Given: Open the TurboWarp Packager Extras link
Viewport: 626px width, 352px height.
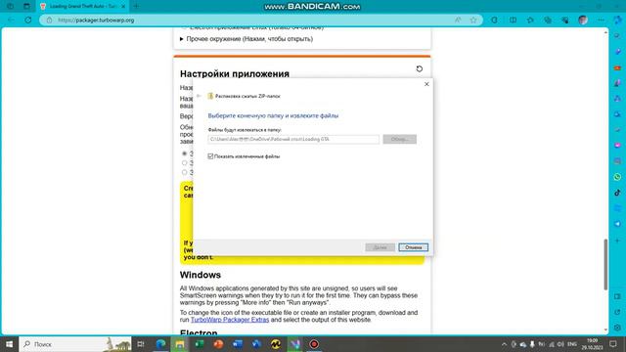Looking at the screenshot, I should pos(230,320).
